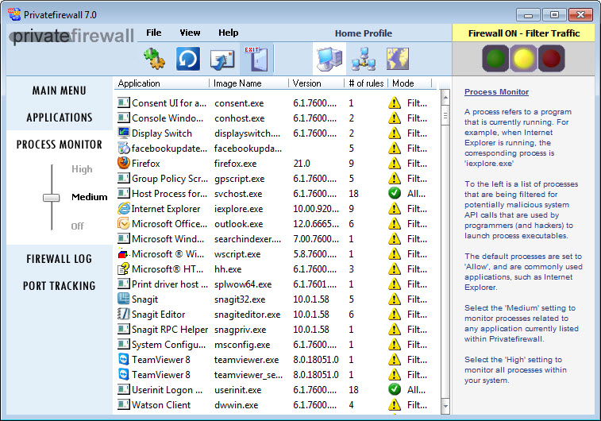This screenshot has height=421, width=601.
Task: Click the Process Monitor help link
Action: 496,92
